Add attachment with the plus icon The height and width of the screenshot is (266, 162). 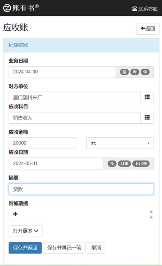(x=15, y=215)
